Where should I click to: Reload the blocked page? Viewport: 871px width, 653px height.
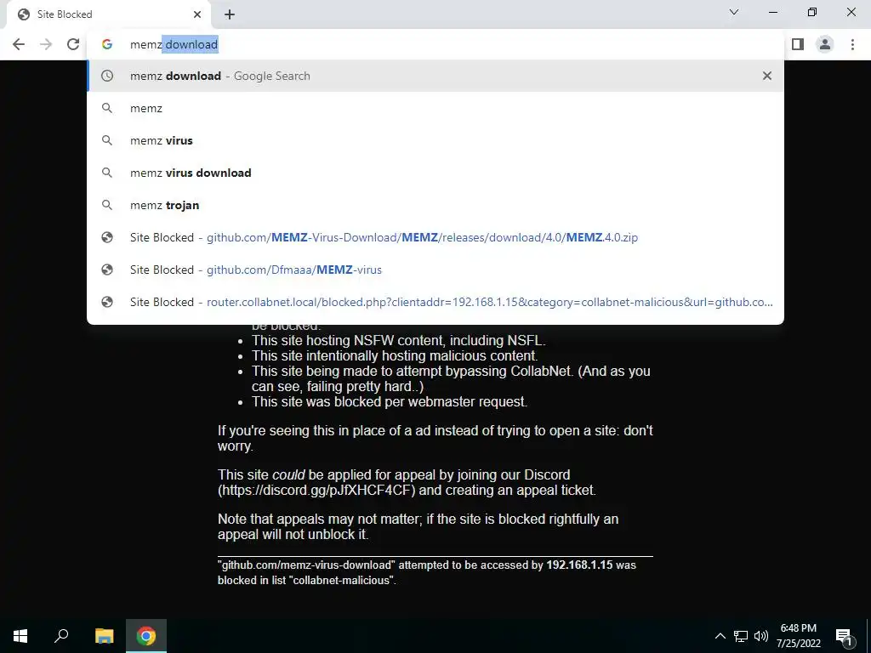pos(73,44)
